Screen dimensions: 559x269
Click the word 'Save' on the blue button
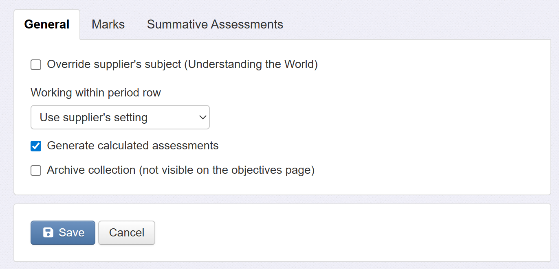(72, 233)
